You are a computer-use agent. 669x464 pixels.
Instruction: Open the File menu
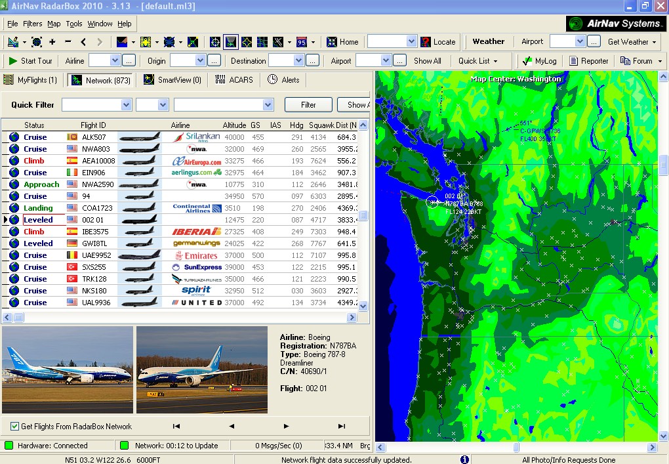[12, 24]
